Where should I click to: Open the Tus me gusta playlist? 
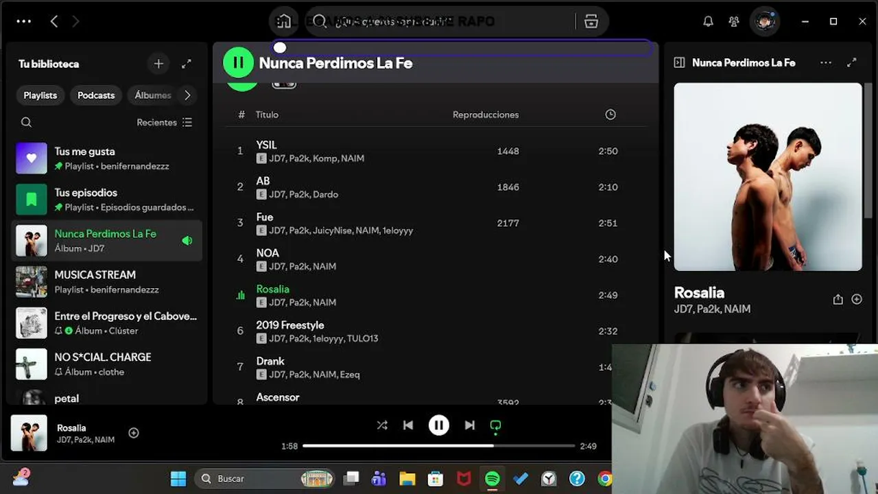(x=107, y=158)
